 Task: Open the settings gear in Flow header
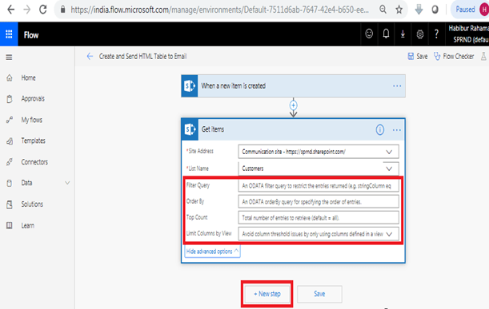point(419,34)
